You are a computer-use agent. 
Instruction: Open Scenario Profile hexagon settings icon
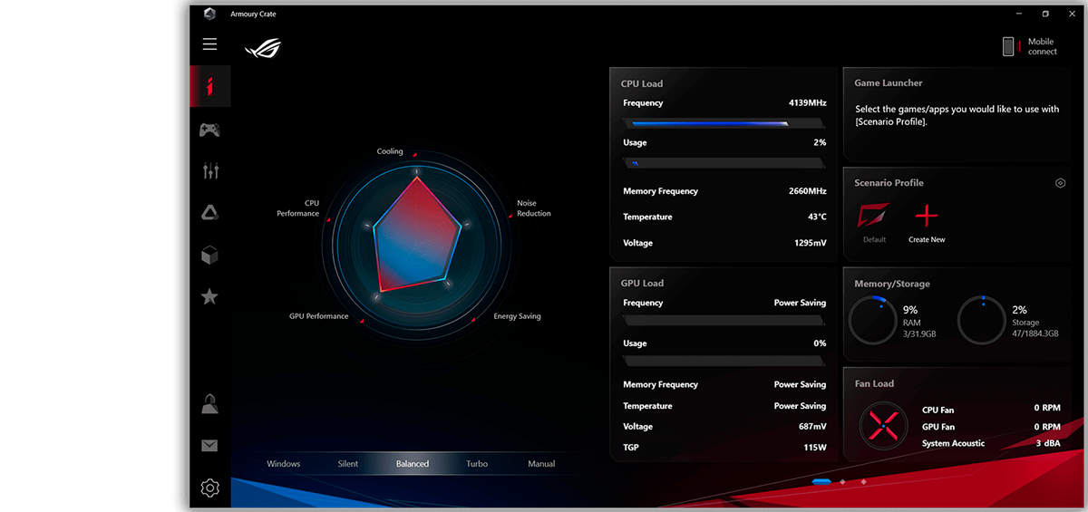pyautogui.click(x=1060, y=183)
